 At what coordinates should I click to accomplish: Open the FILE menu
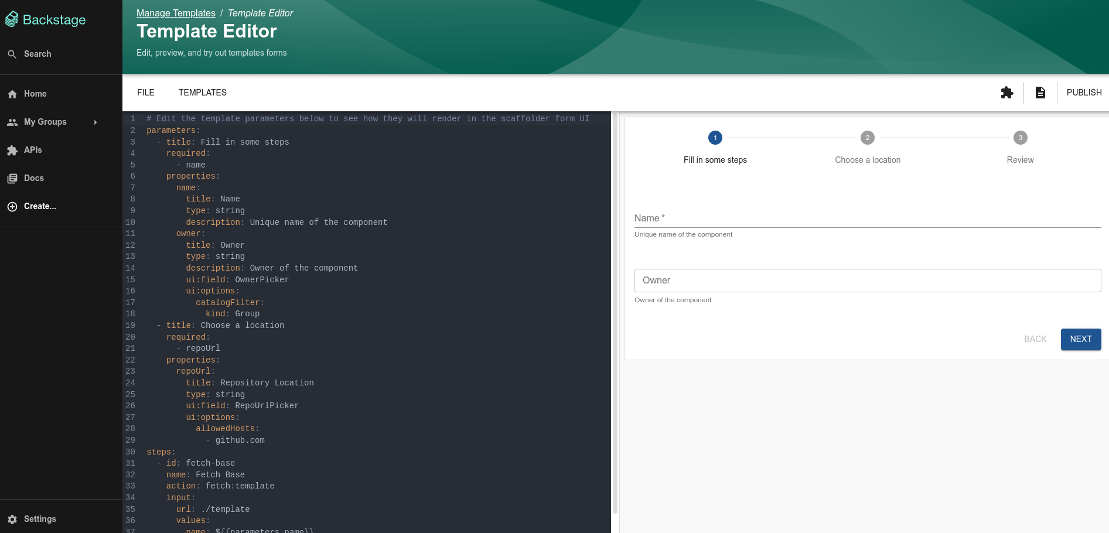[146, 93]
